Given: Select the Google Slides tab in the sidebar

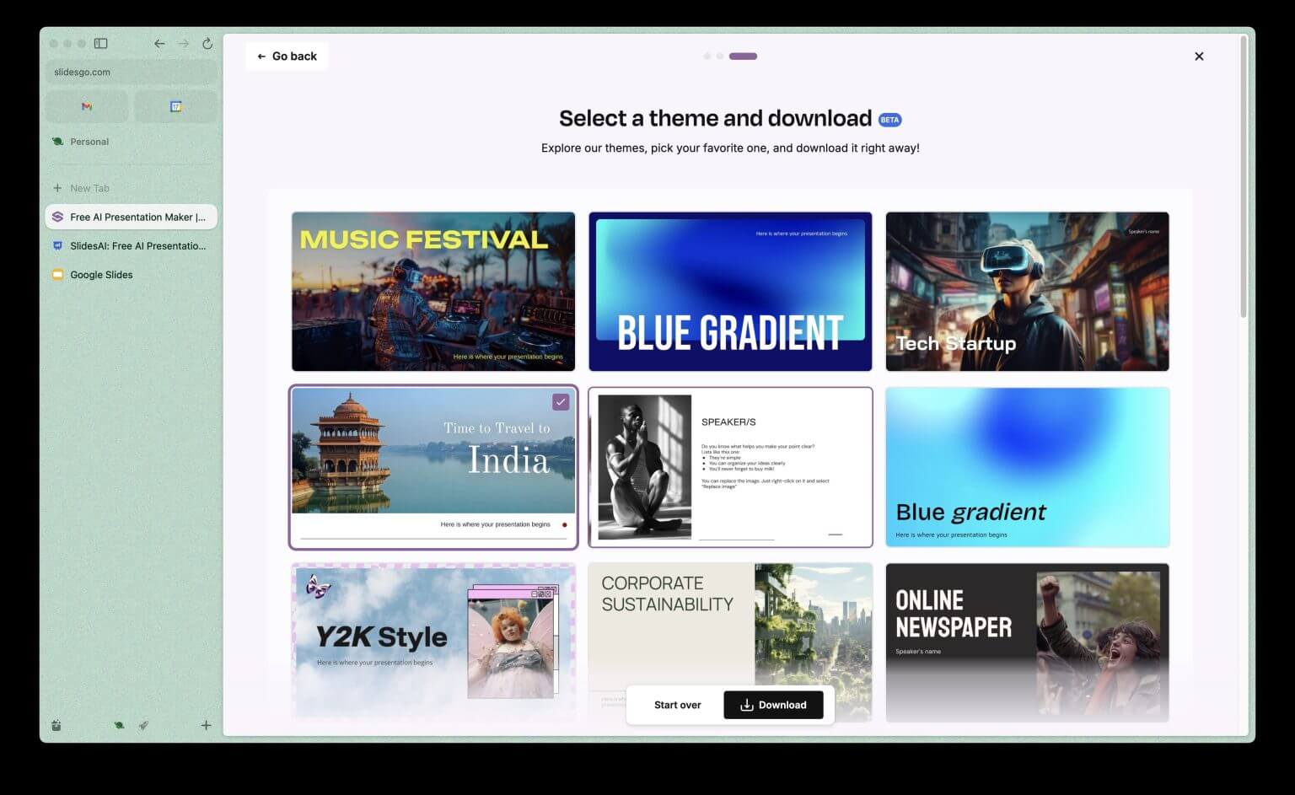Looking at the screenshot, I should click(101, 274).
